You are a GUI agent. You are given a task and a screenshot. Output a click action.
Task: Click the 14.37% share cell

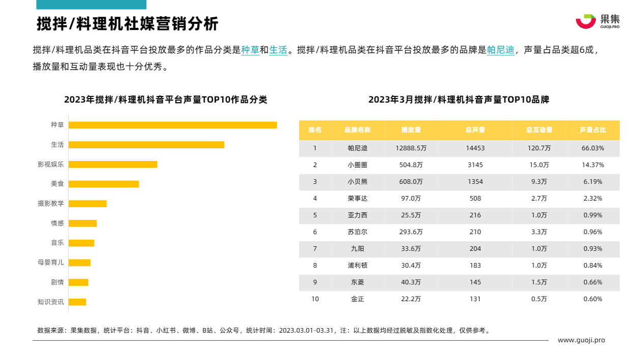click(x=593, y=165)
